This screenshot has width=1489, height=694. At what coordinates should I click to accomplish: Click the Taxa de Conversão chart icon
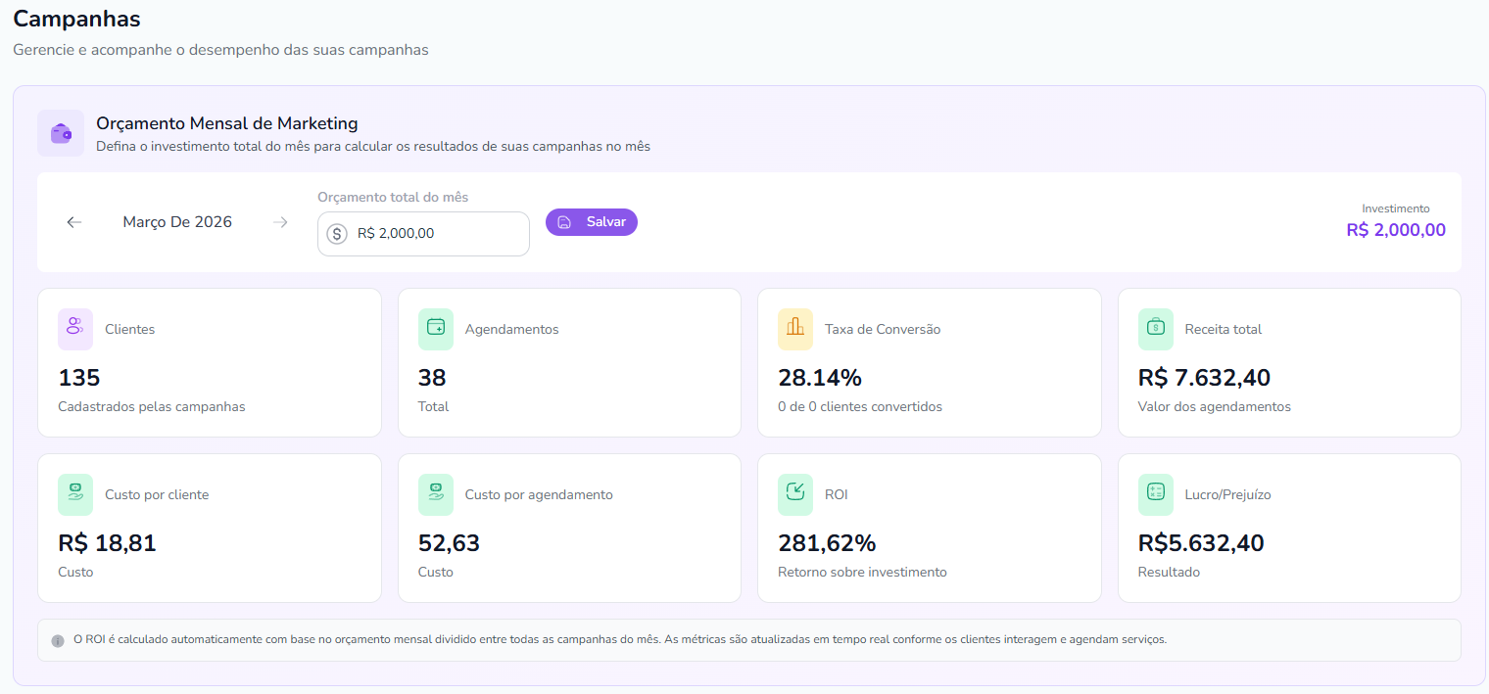coord(794,329)
